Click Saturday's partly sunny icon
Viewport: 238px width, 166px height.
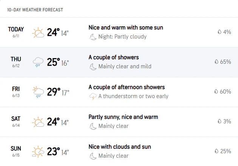[38, 122]
